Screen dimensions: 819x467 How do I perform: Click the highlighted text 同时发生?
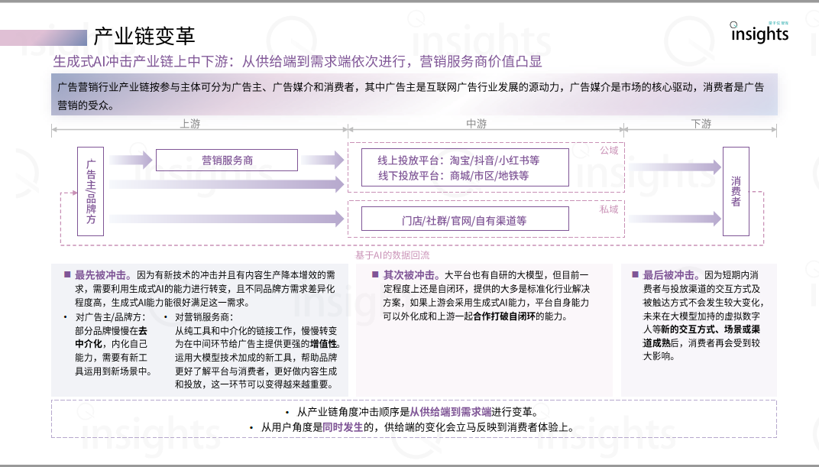tap(342, 427)
